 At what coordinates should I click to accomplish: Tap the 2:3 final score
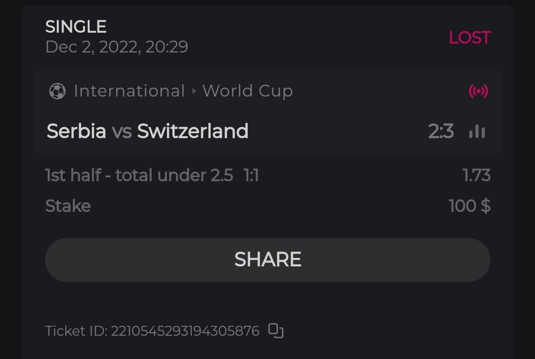(x=440, y=132)
